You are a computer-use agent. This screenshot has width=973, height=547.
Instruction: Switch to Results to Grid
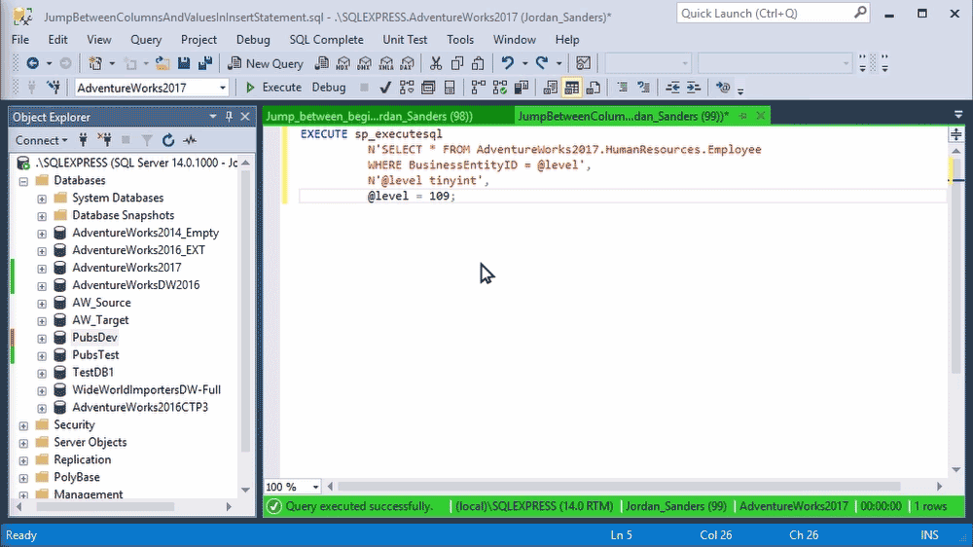pyautogui.click(x=571, y=88)
